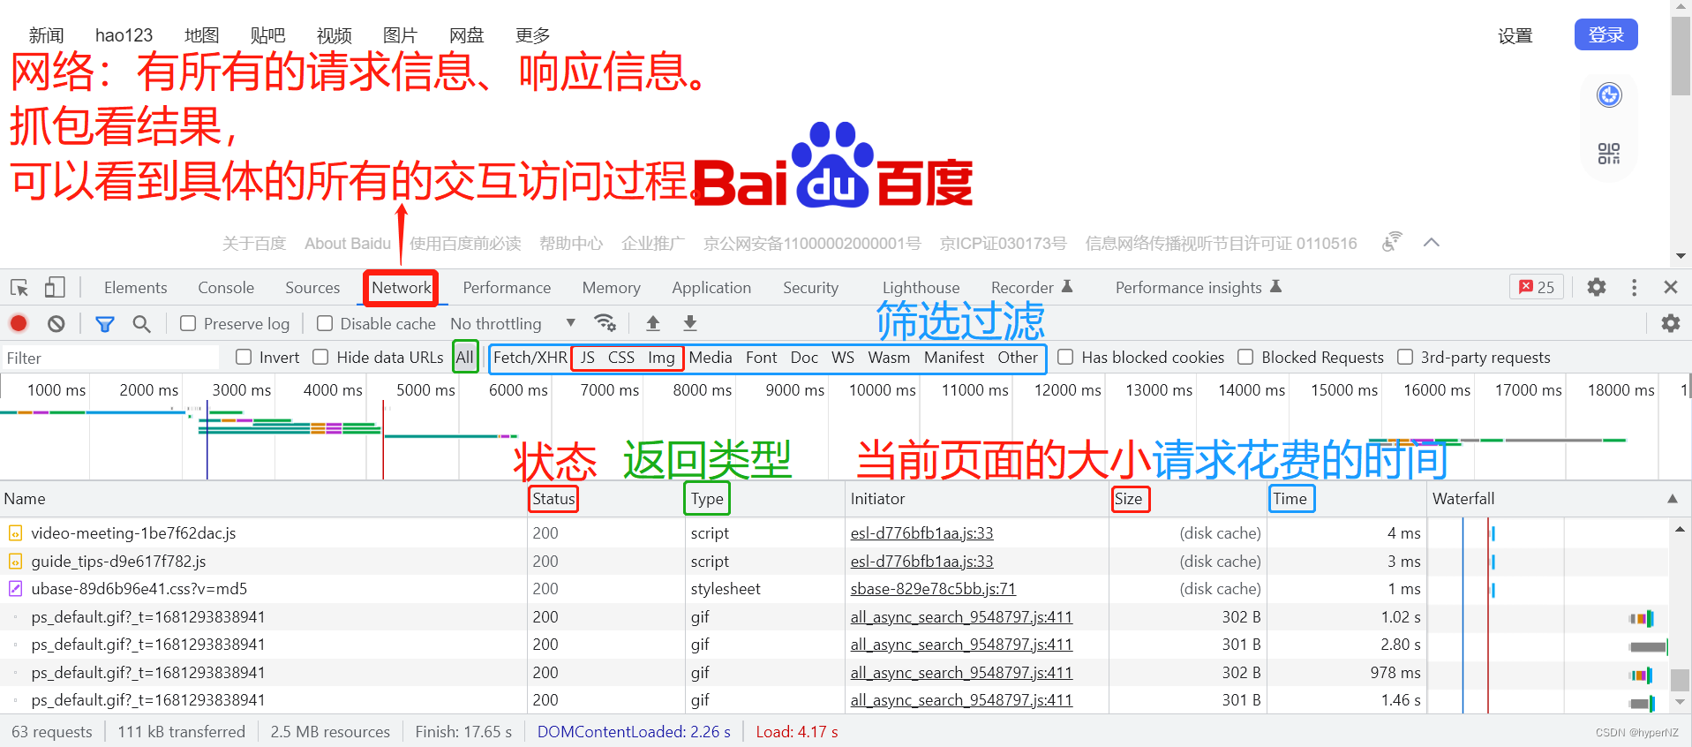1692x747 pixels.
Task: Open network conditions wifi icon
Action: (605, 323)
